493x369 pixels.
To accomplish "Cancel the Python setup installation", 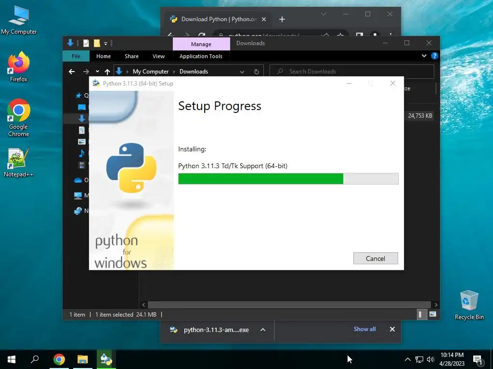I will pyautogui.click(x=376, y=258).
